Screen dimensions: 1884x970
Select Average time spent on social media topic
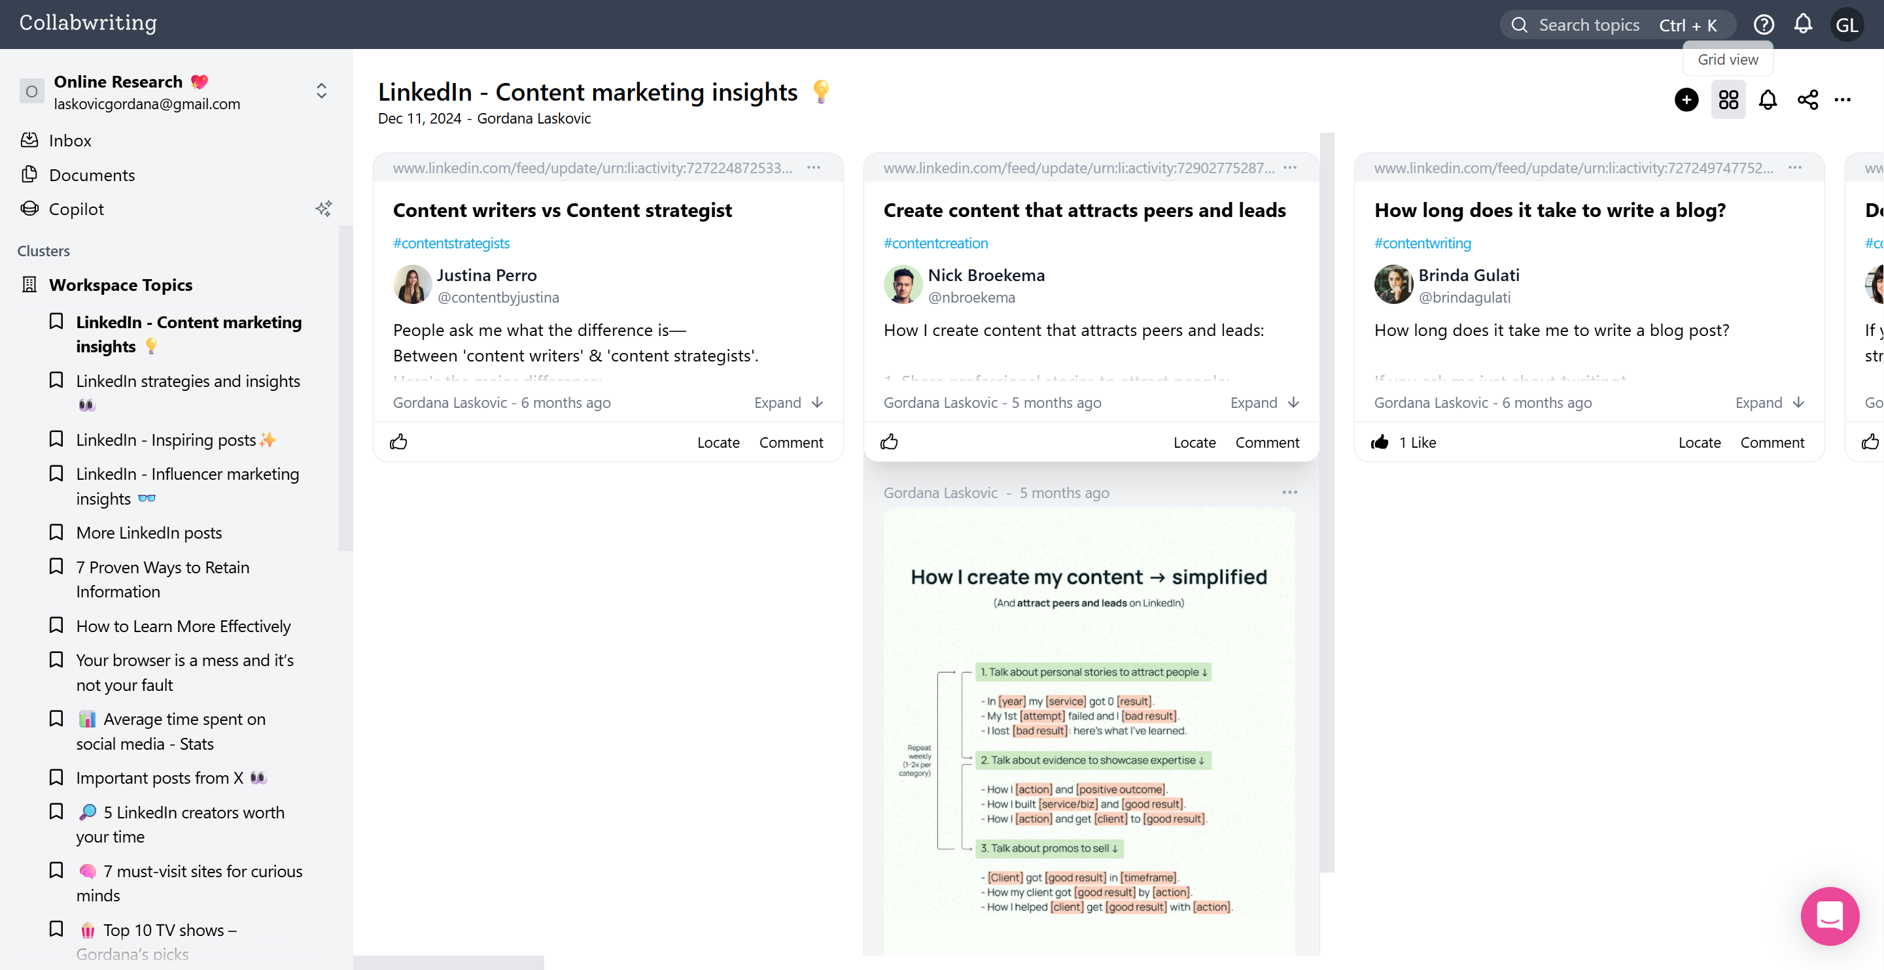coord(172,731)
